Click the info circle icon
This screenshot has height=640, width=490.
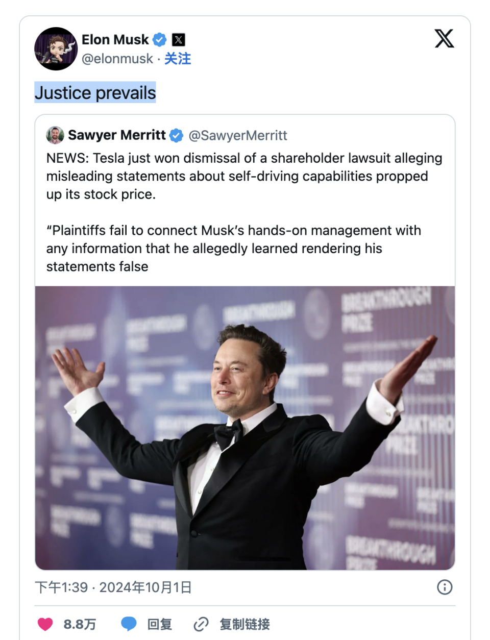(445, 587)
